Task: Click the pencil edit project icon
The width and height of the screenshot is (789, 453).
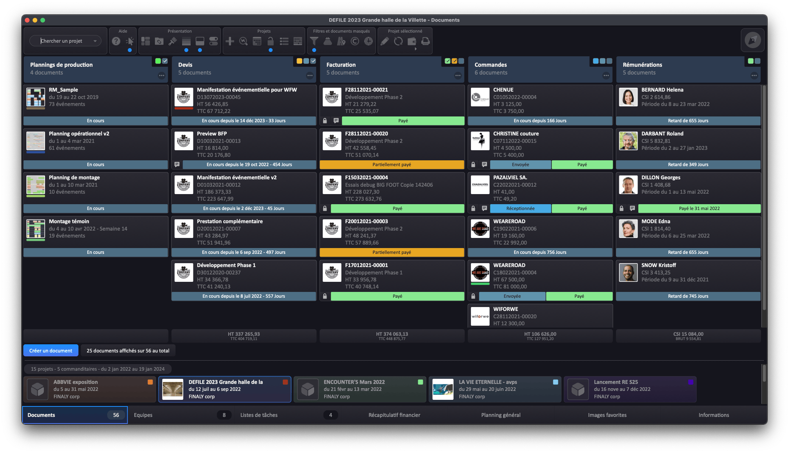Action: pos(384,41)
